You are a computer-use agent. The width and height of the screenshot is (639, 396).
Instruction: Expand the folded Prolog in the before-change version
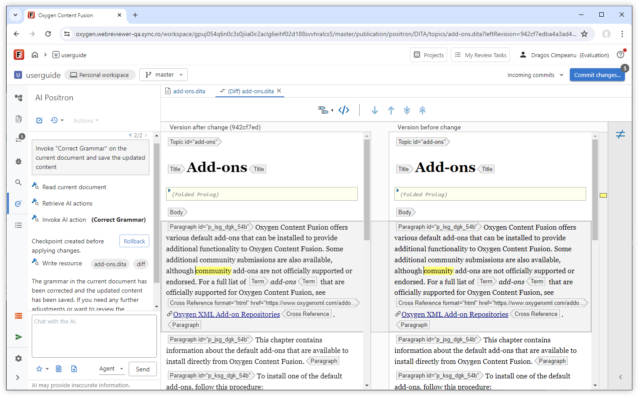tap(398, 191)
